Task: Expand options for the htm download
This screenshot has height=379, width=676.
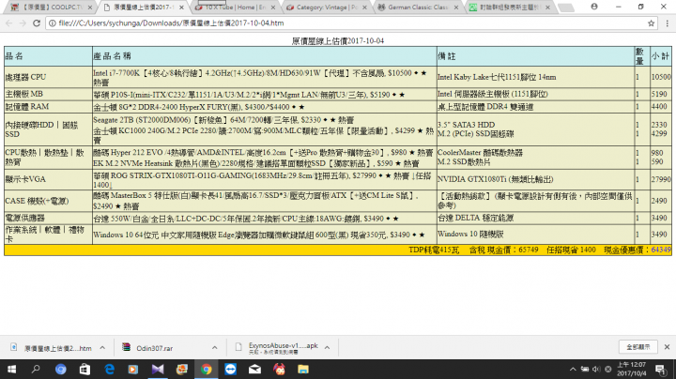Action: point(102,347)
